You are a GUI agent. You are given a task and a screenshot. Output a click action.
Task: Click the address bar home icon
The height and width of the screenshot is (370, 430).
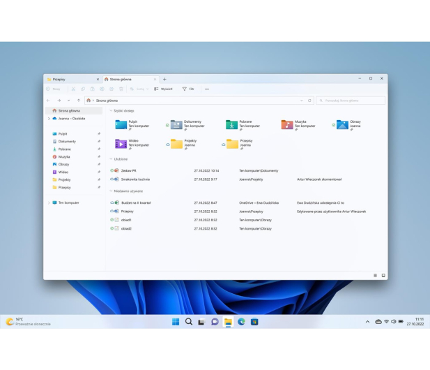[89, 101]
